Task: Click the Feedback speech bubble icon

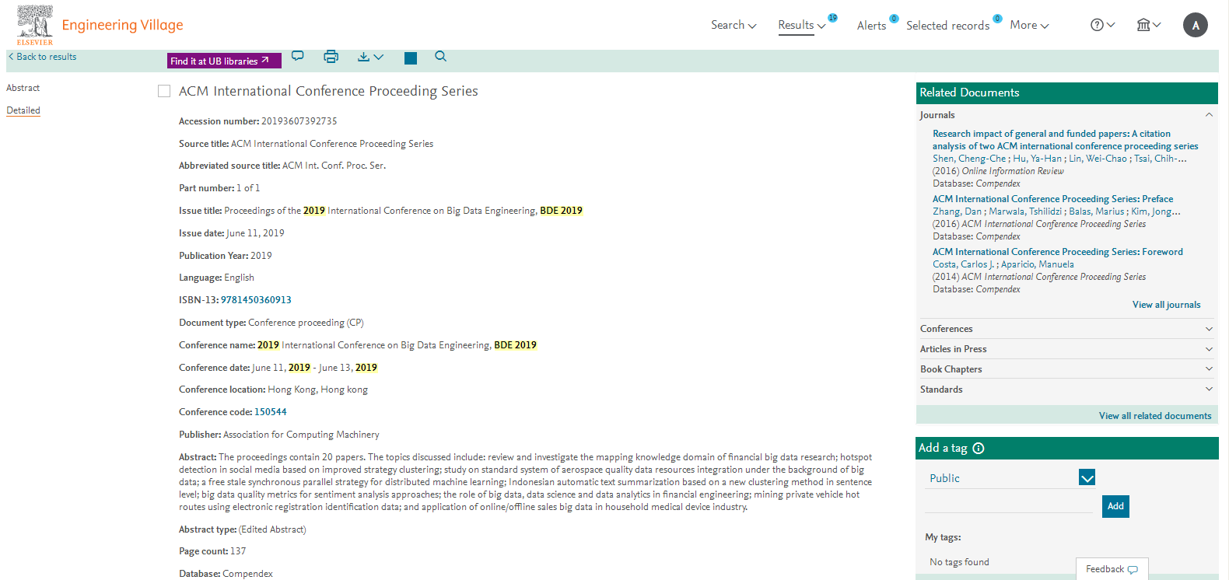Action: tap(1133, 570)
